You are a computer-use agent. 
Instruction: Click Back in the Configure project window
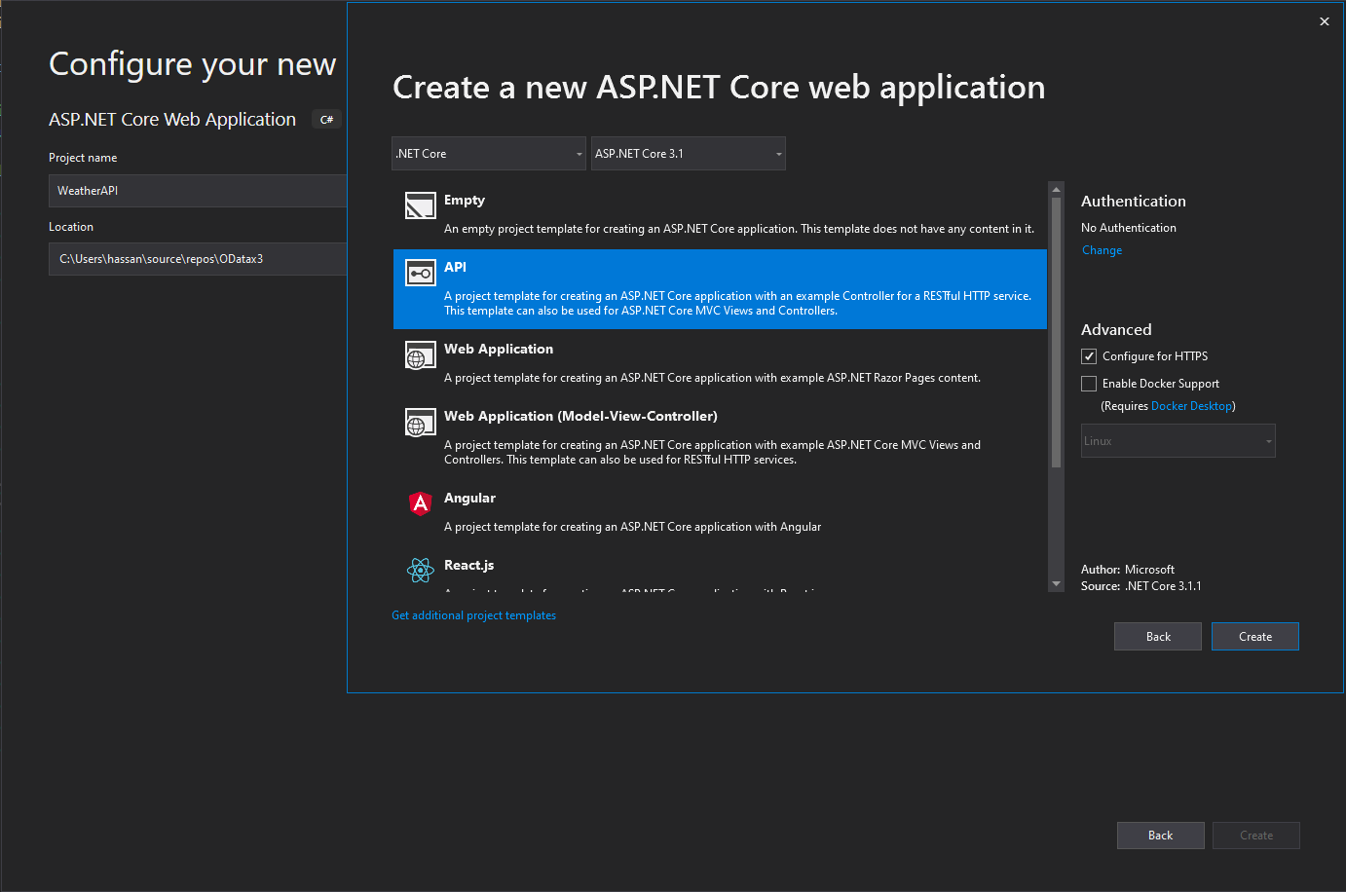pyautogui.click(x=1161, y=836)
